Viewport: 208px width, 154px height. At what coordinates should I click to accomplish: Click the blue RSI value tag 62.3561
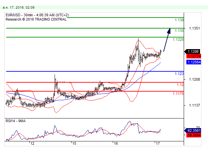[x=193, y=130]
